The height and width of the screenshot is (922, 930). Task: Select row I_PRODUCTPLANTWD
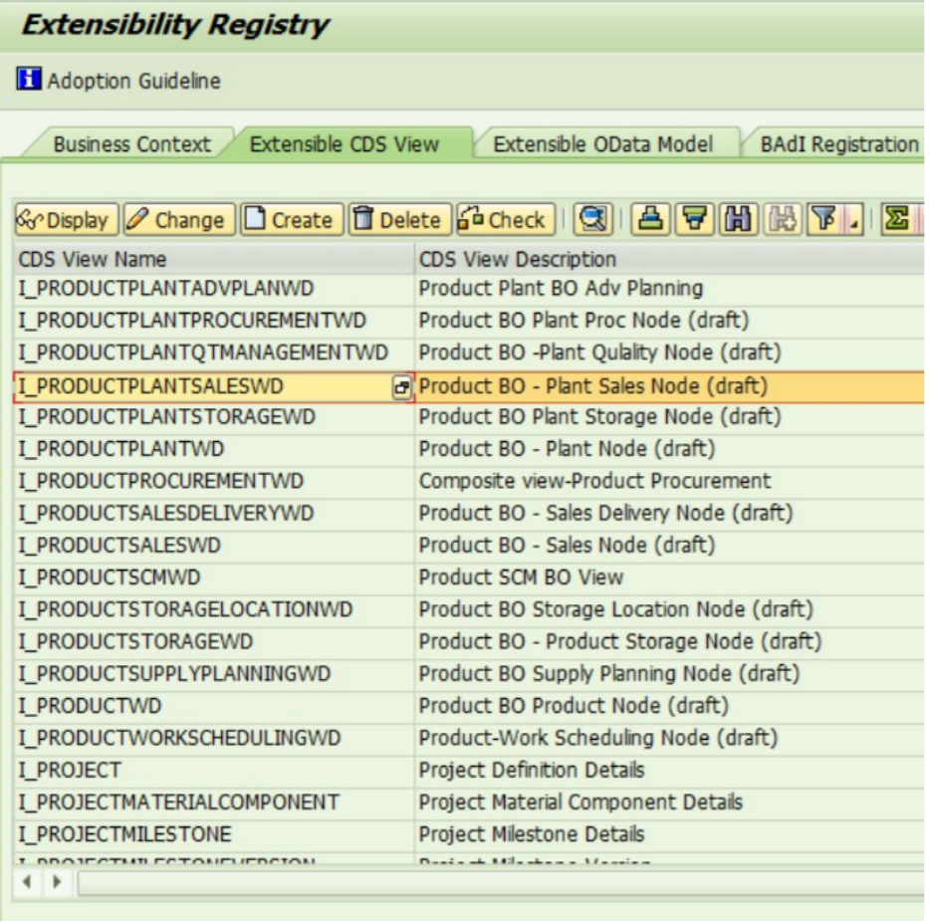pyautogui.click(x=213, y=449)
